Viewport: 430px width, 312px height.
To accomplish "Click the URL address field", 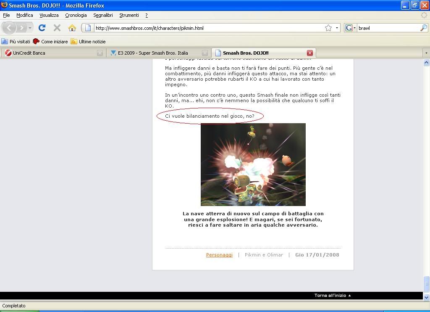I will coord(209,28).
